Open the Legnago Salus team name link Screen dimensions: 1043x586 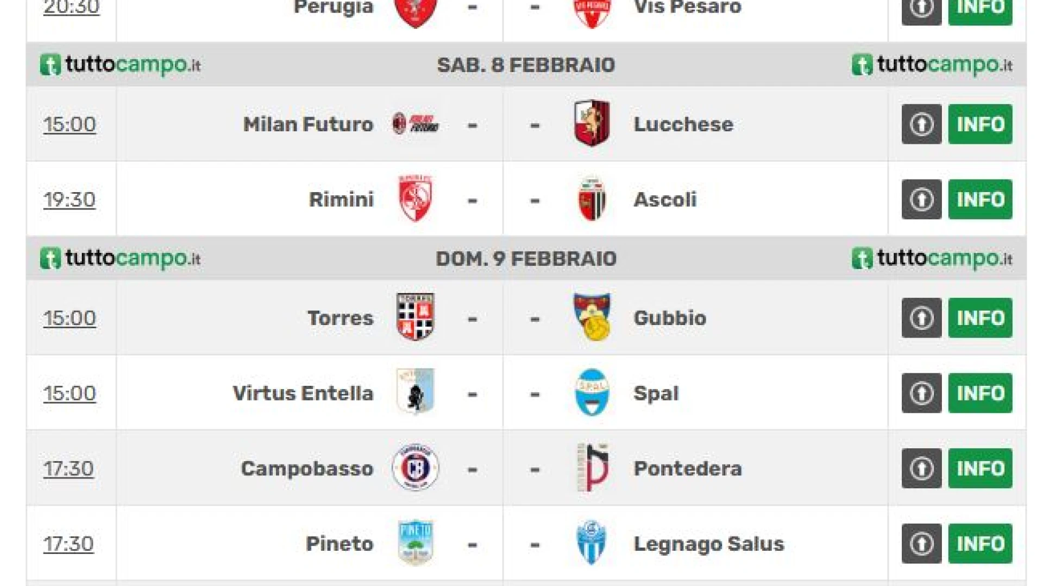pos(709,544)
